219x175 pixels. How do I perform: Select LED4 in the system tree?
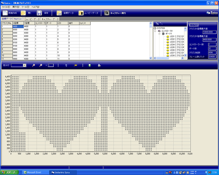[172, 45]
